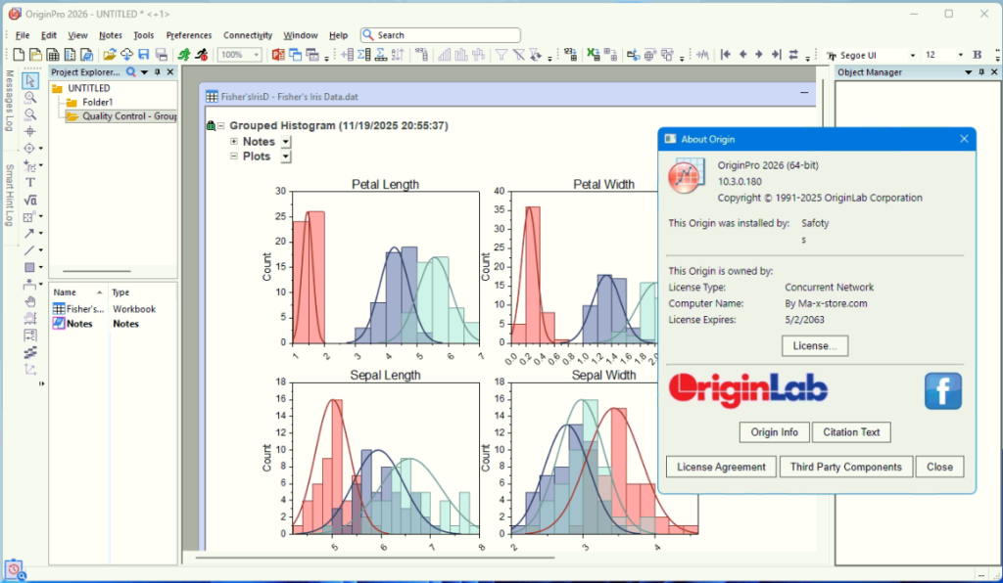Click the Insert Equation tool
Screen dimensions: 1003x583
click(x=30, y=200)
